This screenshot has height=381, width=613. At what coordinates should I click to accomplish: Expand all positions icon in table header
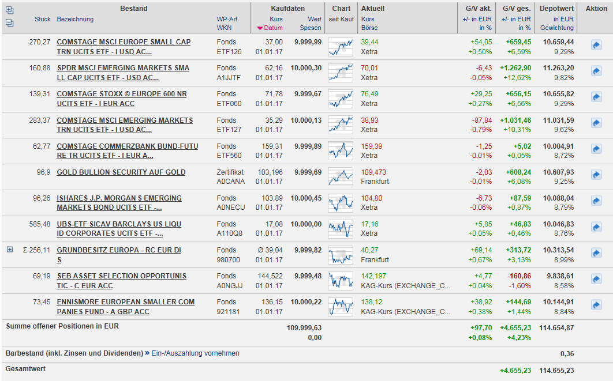click(9, 10)
